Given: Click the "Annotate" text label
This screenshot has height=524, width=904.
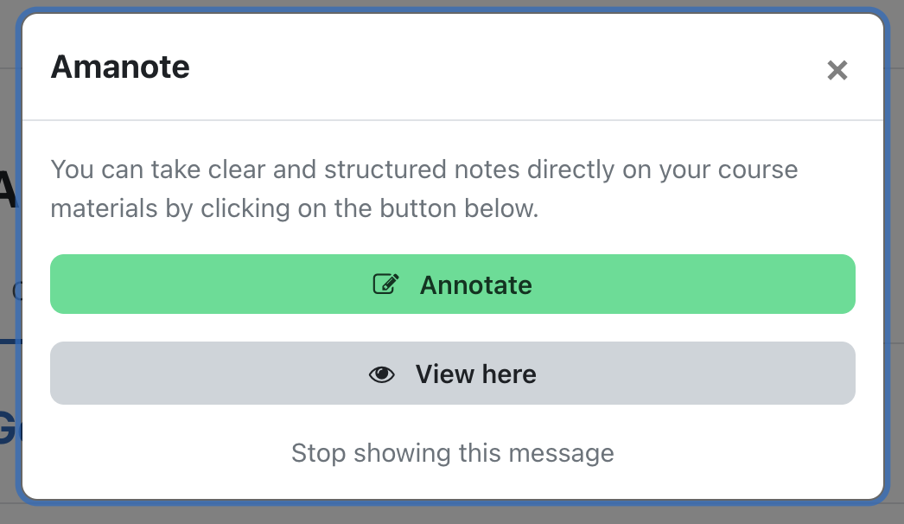Looking at the screenshot, I should [x=475, y=284].
